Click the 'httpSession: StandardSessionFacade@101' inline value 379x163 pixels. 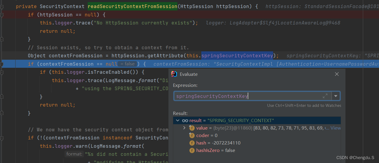click(322, 6)
